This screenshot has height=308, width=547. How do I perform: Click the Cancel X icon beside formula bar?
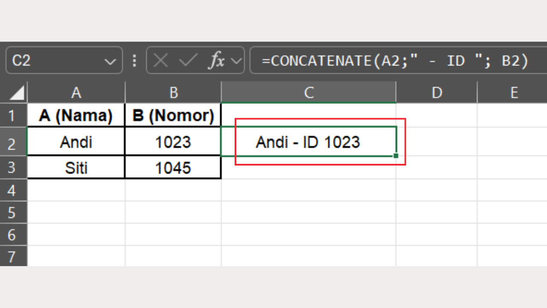tap(160, 60)
